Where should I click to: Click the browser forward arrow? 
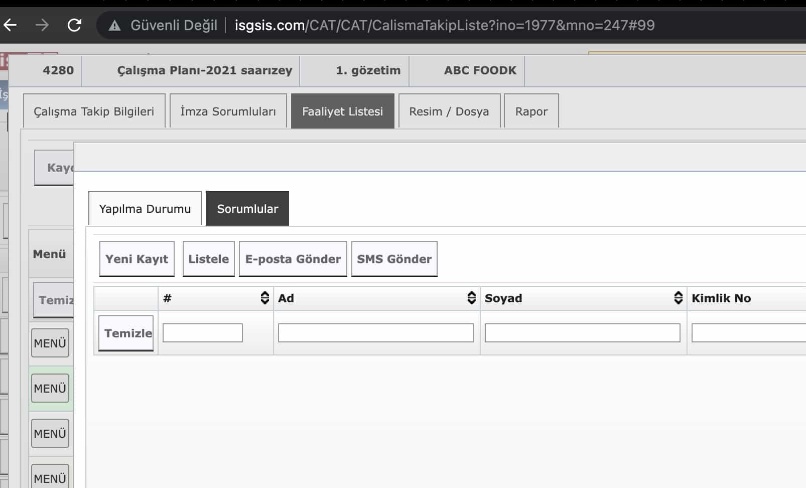[x=42, y=25]
